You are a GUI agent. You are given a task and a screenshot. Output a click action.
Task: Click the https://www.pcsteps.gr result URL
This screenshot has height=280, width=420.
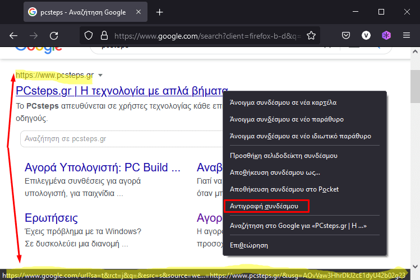pos(54,75)
